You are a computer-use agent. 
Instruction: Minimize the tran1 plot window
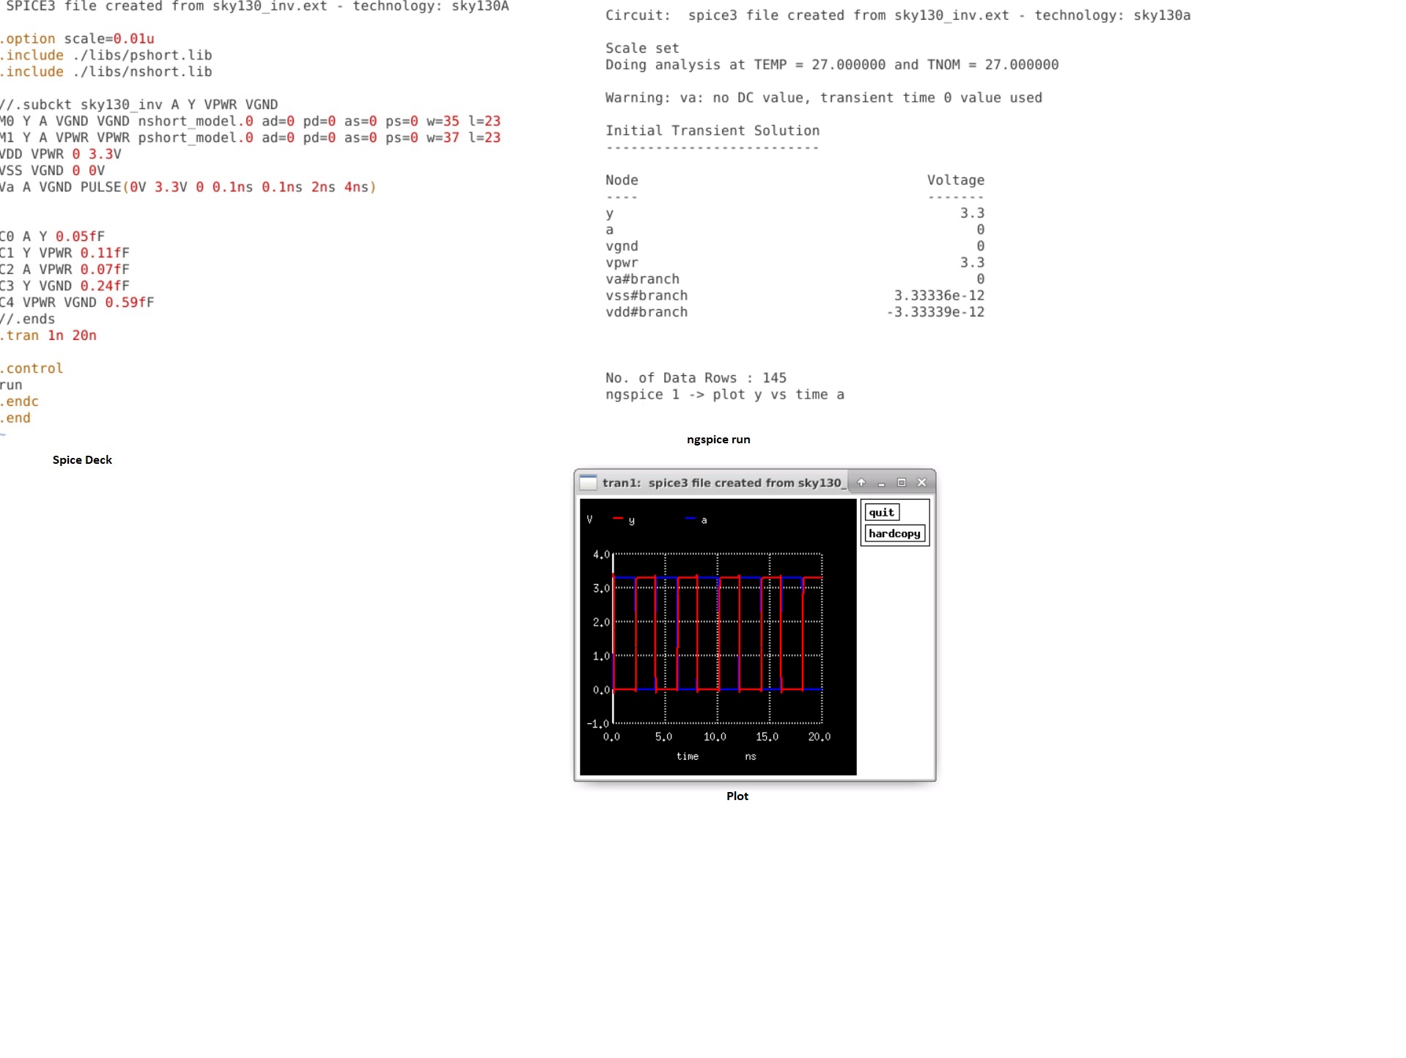(x=880, y=483)
